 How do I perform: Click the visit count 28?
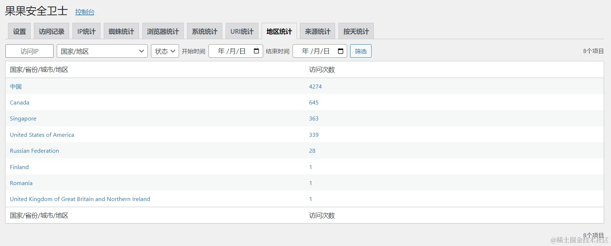[312, 151]
